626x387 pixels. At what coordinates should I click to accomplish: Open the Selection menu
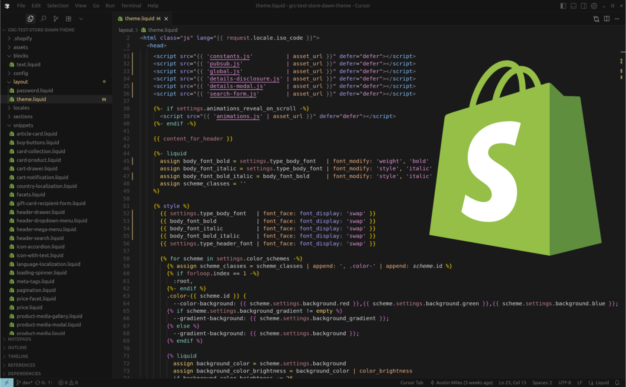[58, 6]
